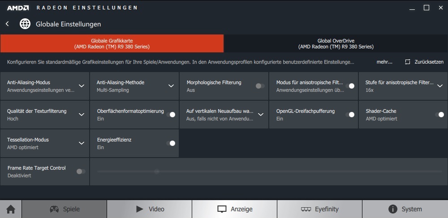448x218 pixels.
Task: Click the Frame Rate Target slider handle
Action: [x=156, y=171]
